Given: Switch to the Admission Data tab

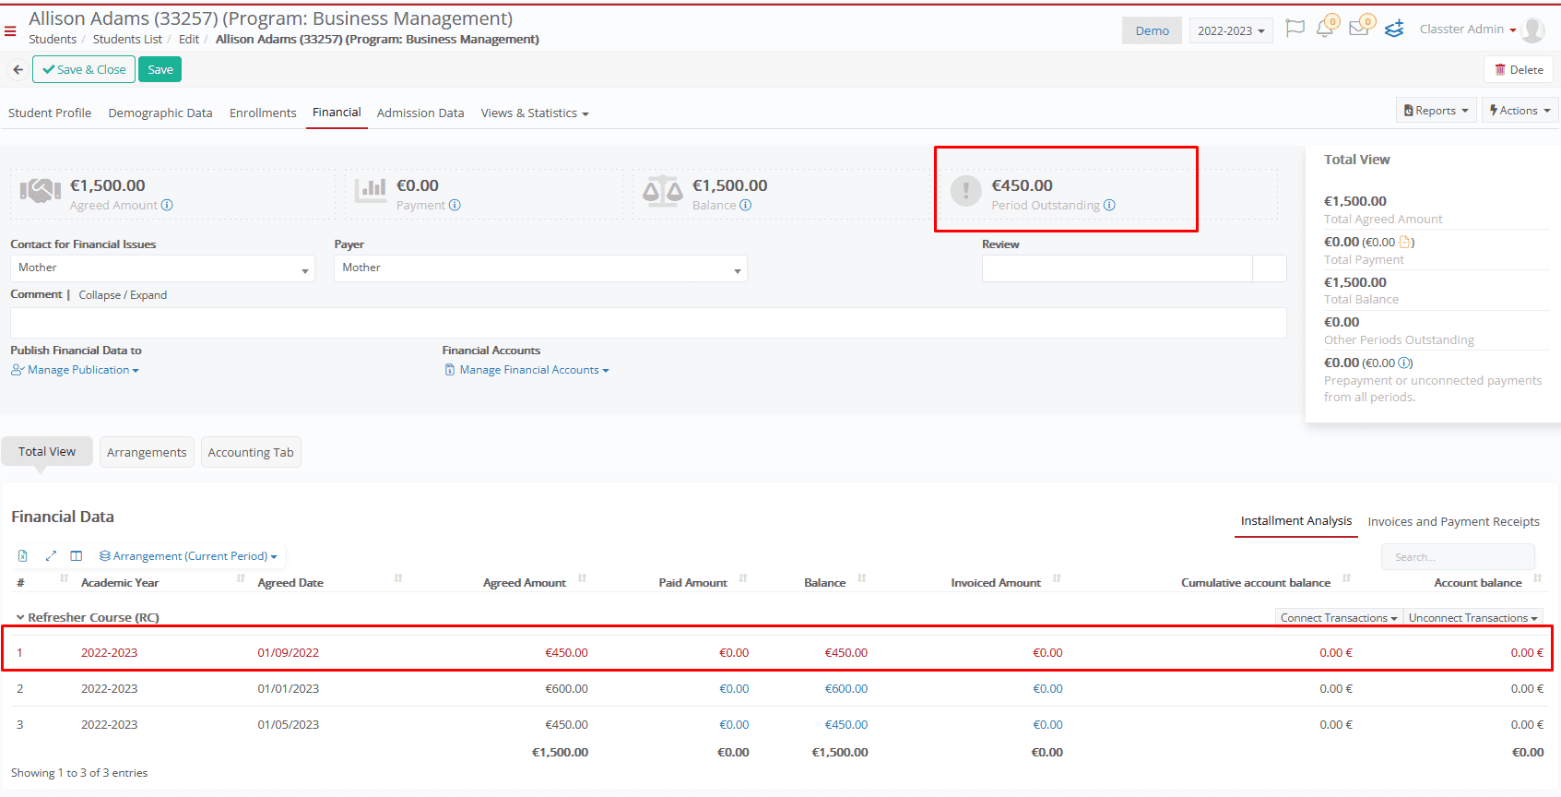Looking at the screenshot, I should (420, 113).
